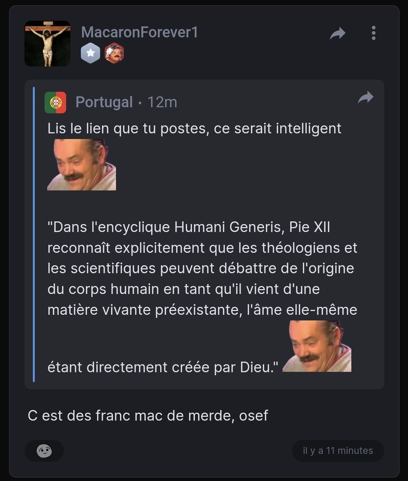Click the first laughing man sticker
The width and height of the screenshot is (408, 481).
82,165
